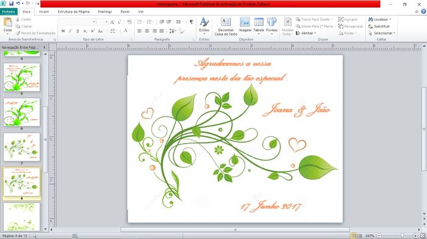The image size is (427, 239).
Task: Decrease indent level icon
Action: click(x=162, y=22)
